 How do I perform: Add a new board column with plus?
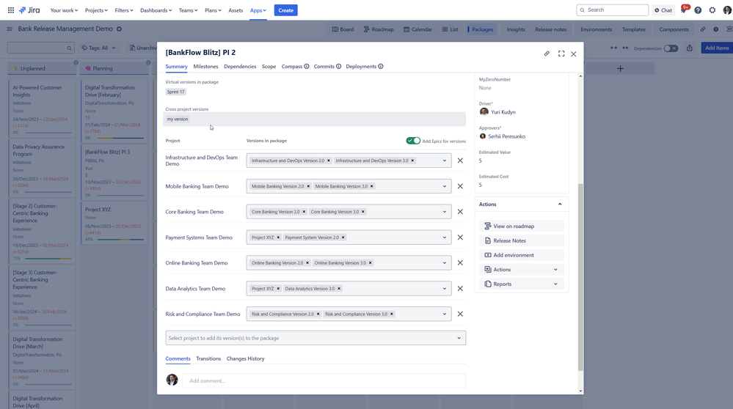pyautogui.click(x=620, y=69)
